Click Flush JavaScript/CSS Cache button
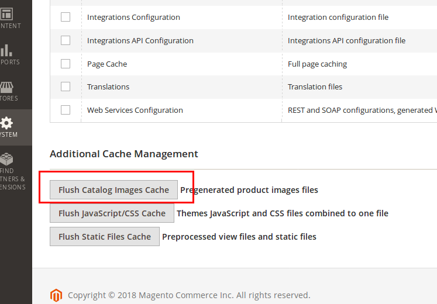The height and width of the screenshot is (304, 437). point(112,213)
